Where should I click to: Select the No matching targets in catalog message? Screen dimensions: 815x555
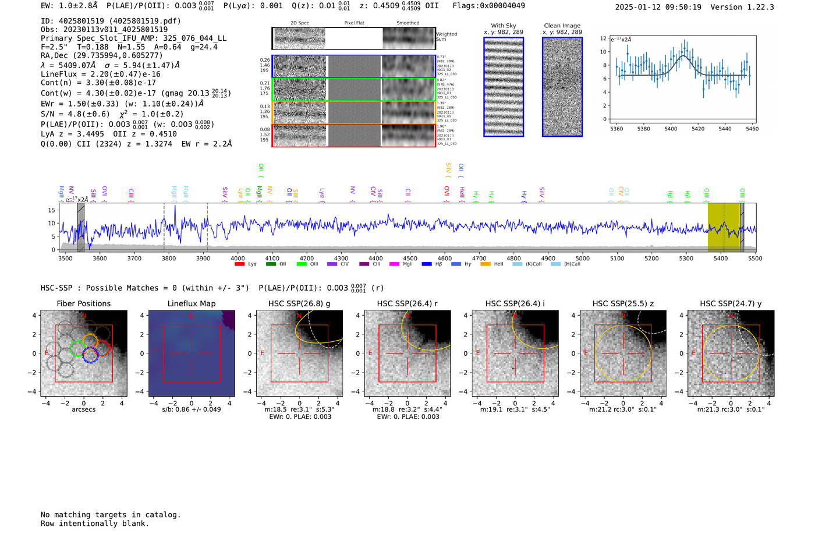(x=111, y=515)
